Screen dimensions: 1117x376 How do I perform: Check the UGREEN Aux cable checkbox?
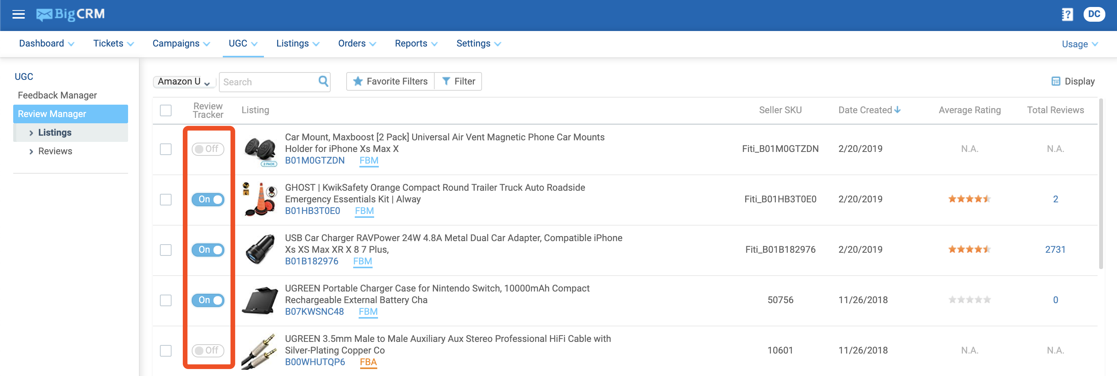click(x=166, y=350)
